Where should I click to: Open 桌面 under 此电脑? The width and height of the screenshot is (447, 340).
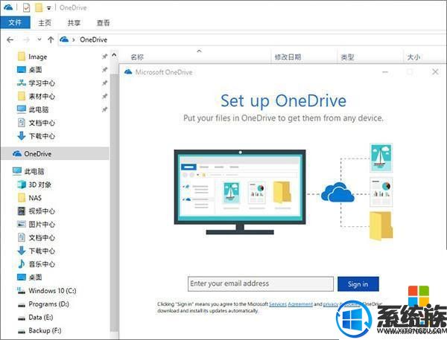point(35,277)
